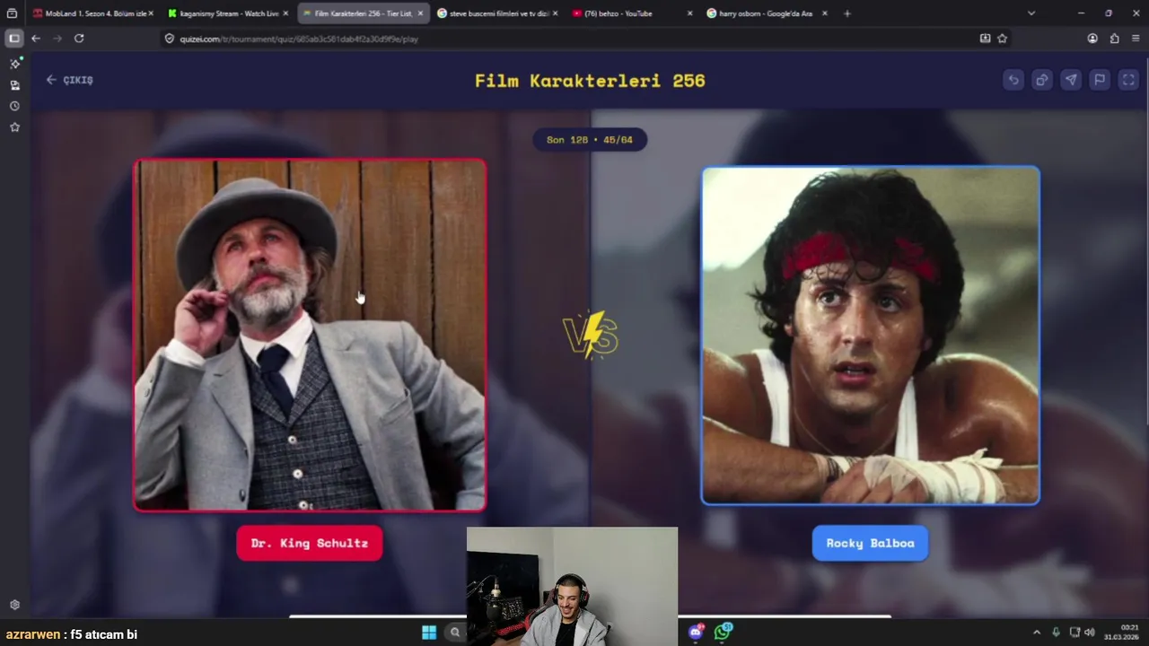This screenshot has height=646, width=1149.
Task: Click the quizei.com address bar
Action: [574, 39]
